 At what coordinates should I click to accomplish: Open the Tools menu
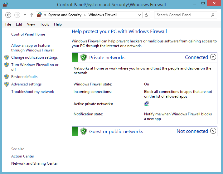(x=44, y=24)
